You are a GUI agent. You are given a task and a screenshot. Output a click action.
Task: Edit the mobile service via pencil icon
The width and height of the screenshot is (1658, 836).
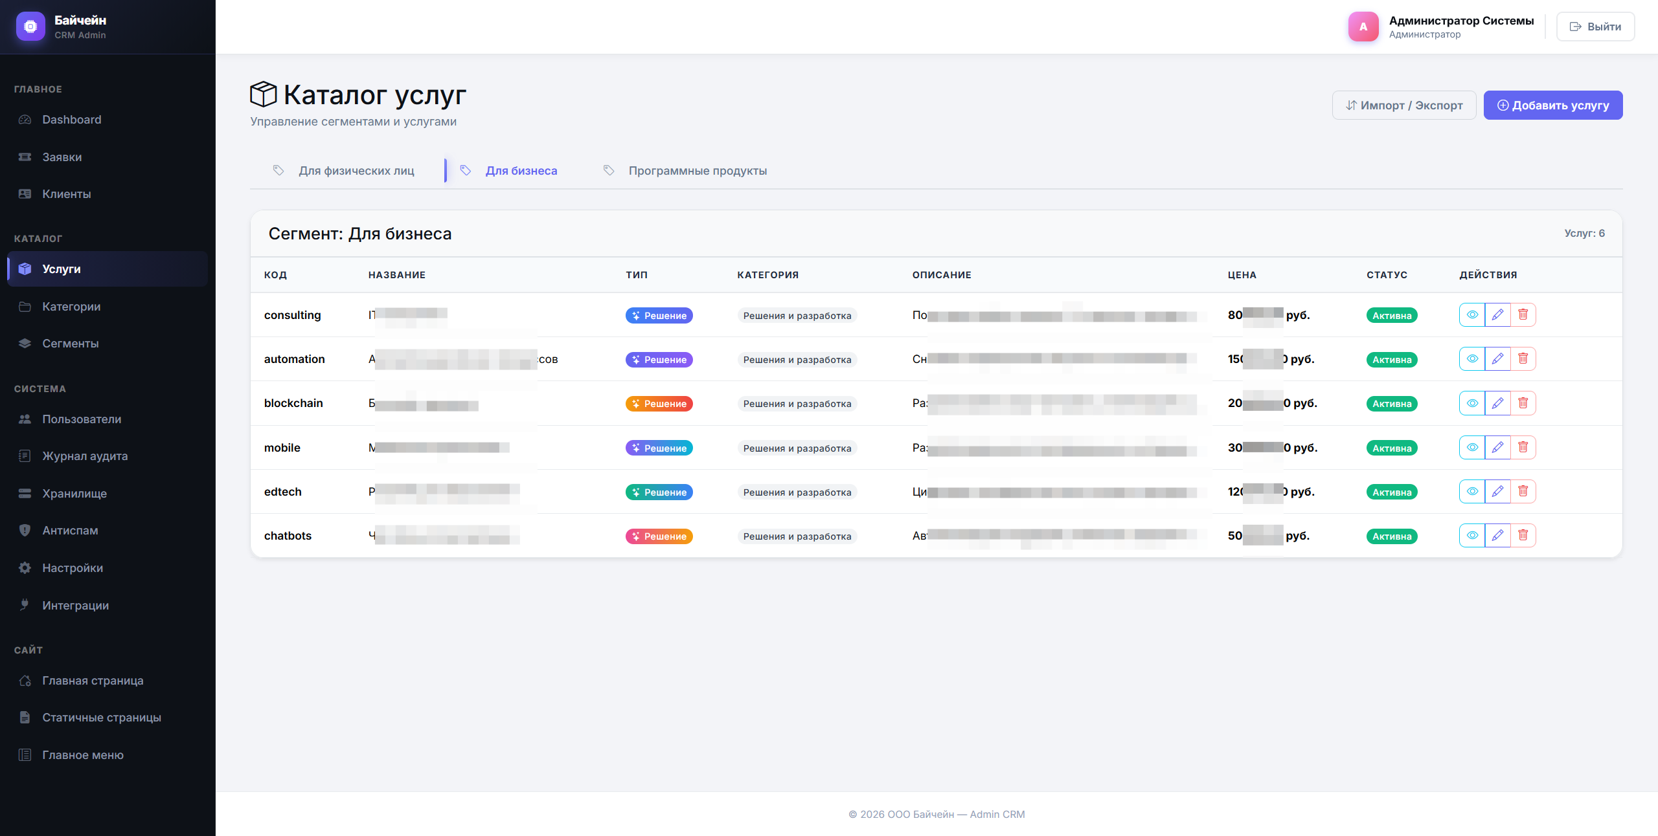(1497, 448)
